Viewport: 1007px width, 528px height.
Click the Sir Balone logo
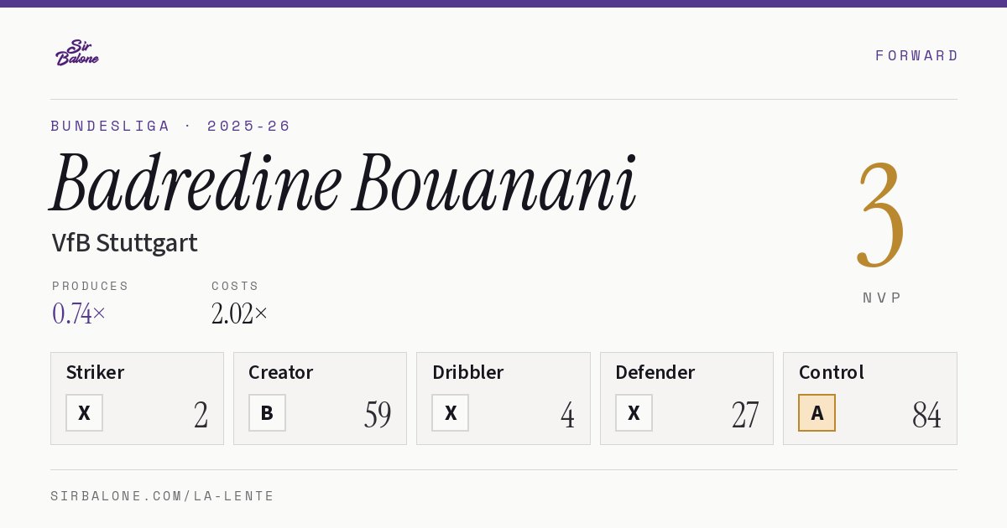coord(77,53)
